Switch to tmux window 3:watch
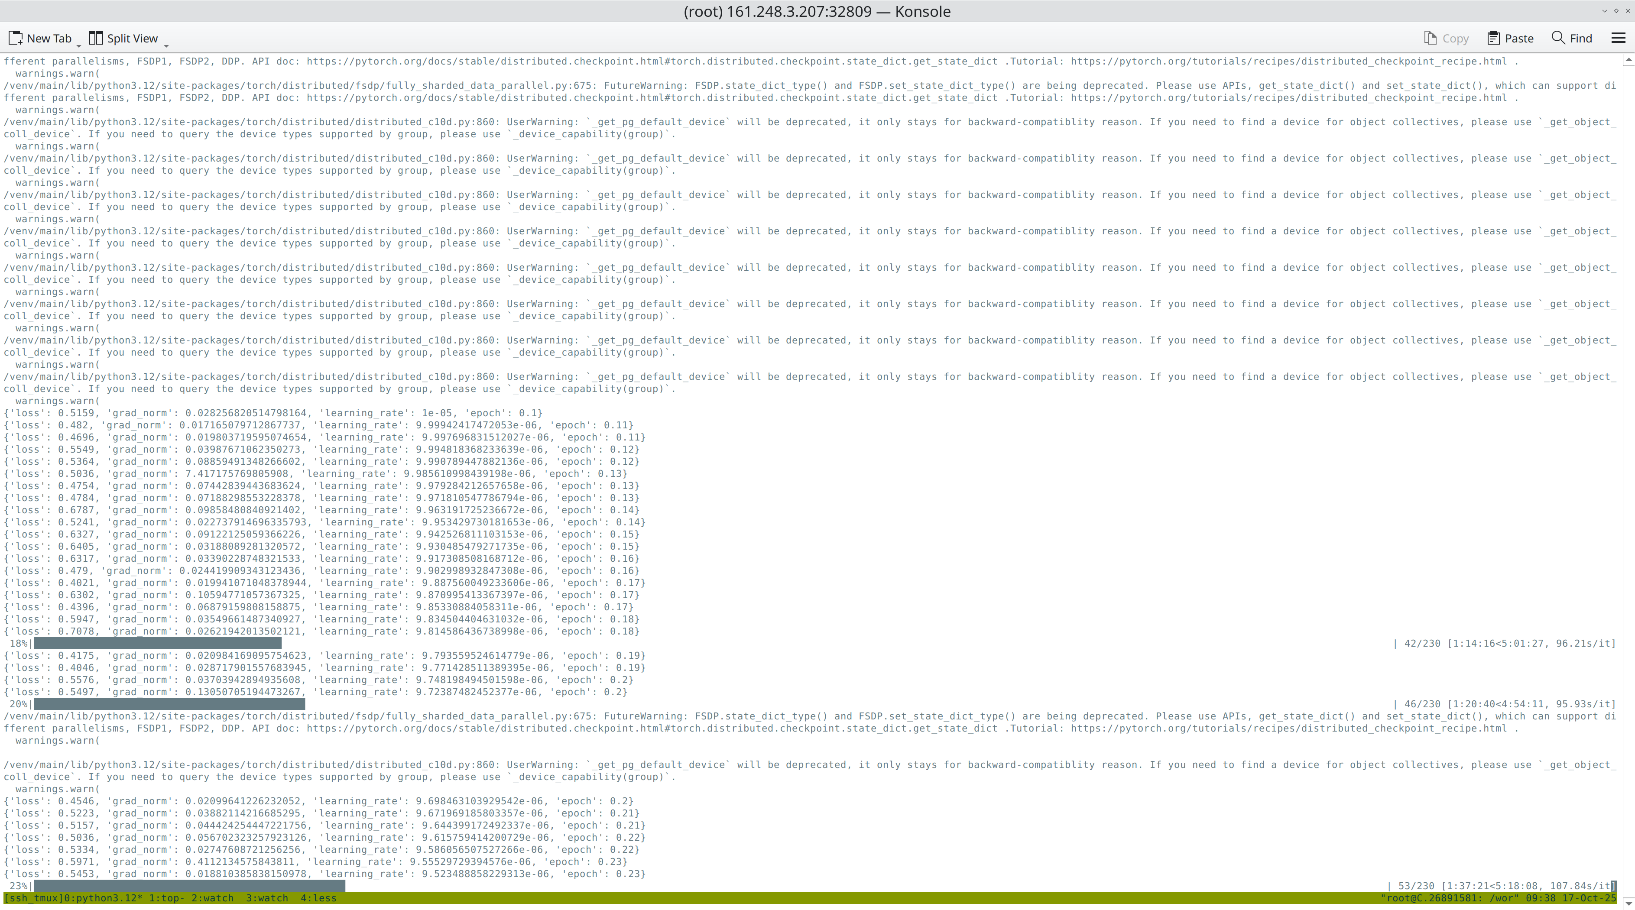 coord(266,898)
